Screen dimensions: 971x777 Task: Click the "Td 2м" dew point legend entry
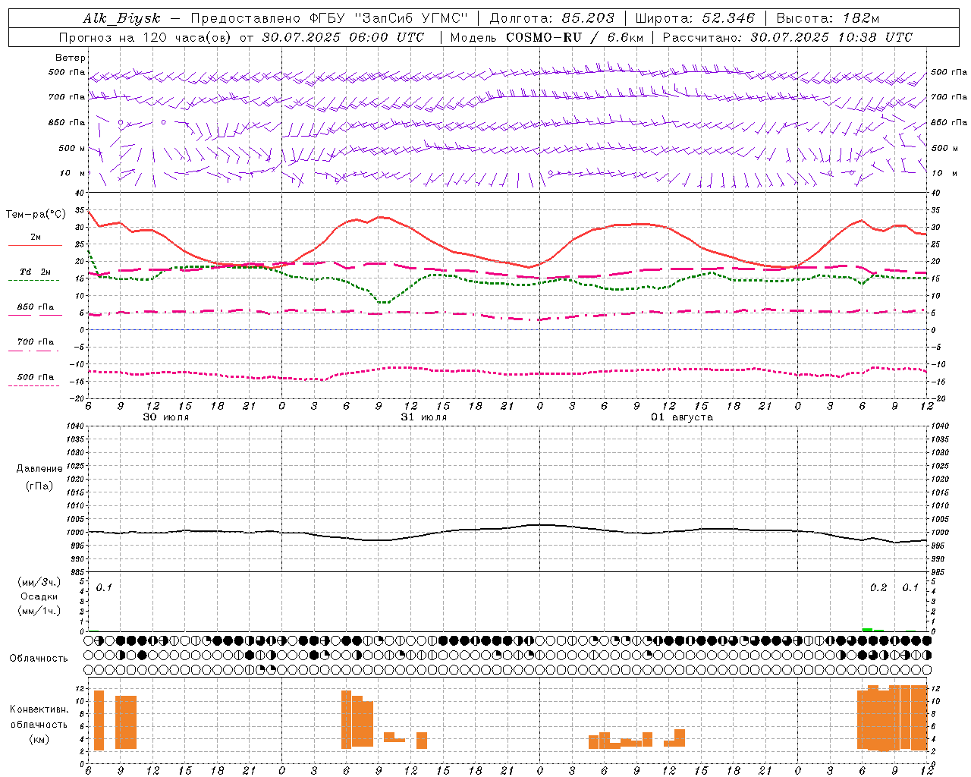(36, 272)
